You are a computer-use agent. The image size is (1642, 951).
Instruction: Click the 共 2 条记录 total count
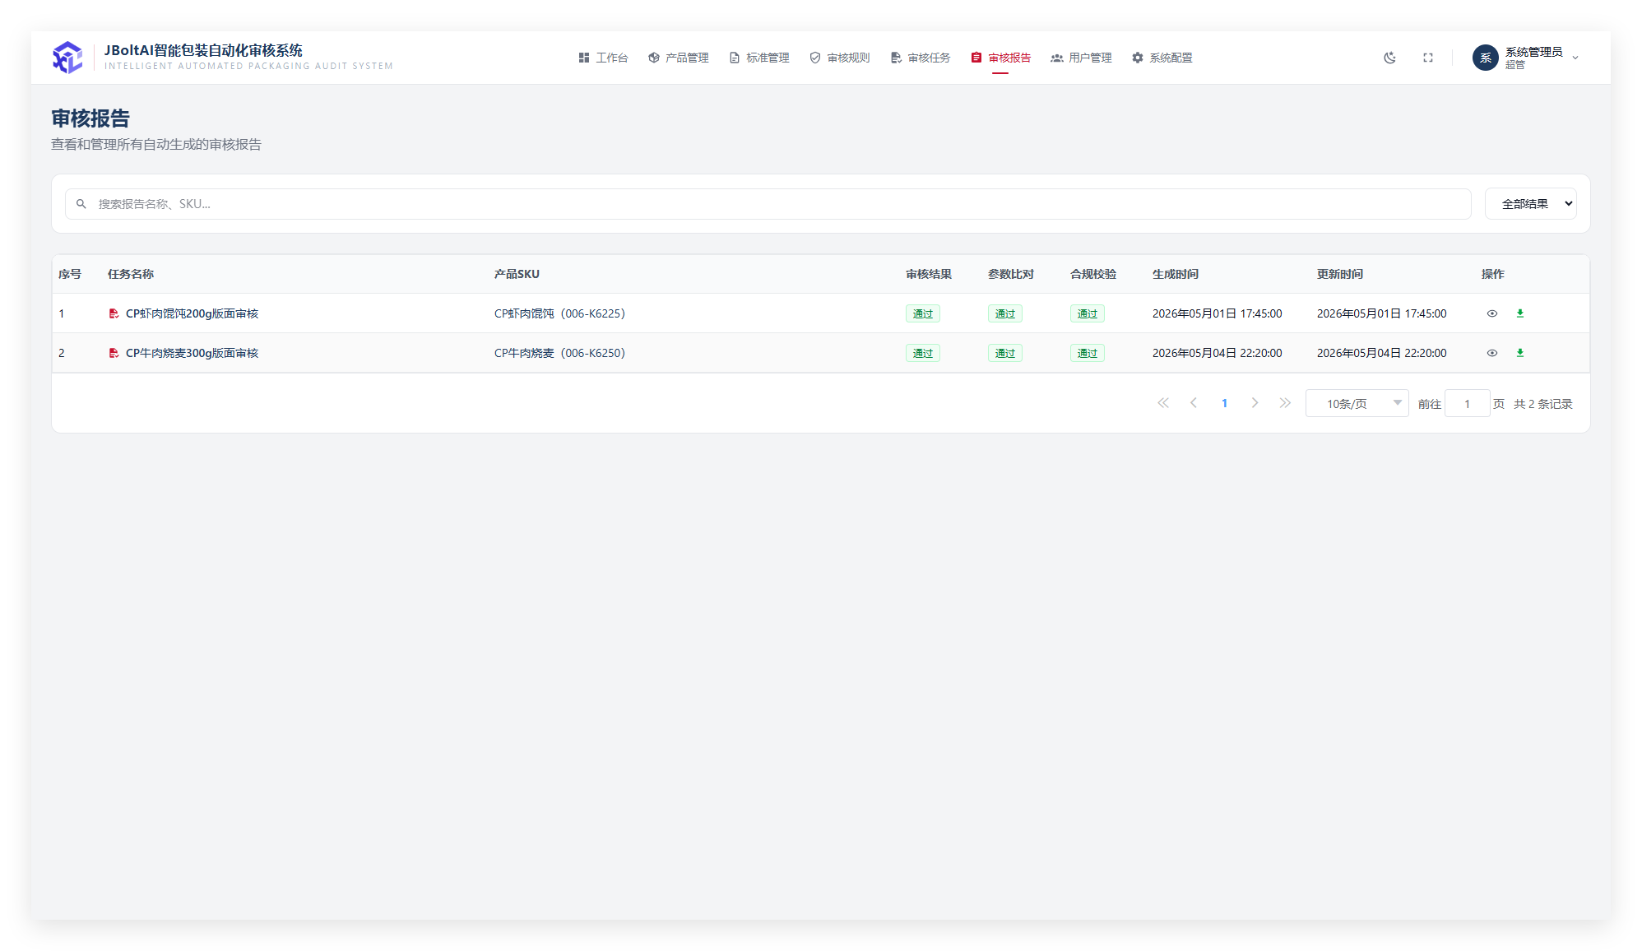(1543, 404)
